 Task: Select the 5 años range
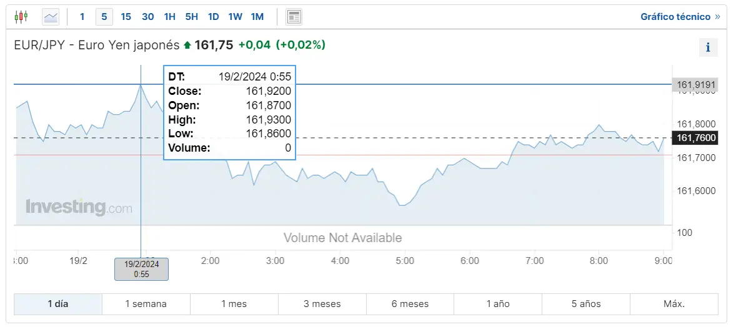click(x=586, y=304)
